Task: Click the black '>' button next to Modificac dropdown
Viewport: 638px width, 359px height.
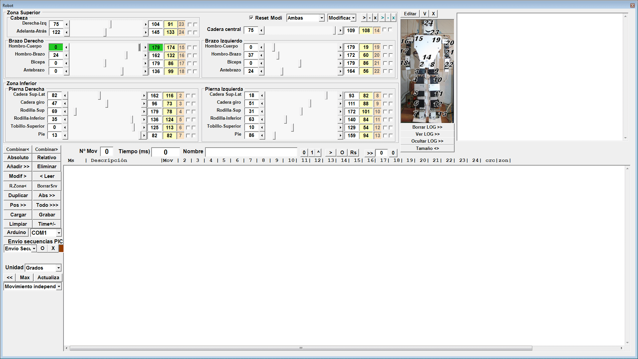Action: point(364,18)
